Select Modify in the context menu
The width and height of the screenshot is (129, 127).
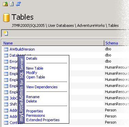(32, 73)
